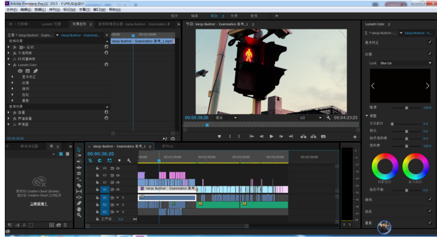Switch to the 序列 01 timeline tab
437x239 pixels.
pos(167,146)
